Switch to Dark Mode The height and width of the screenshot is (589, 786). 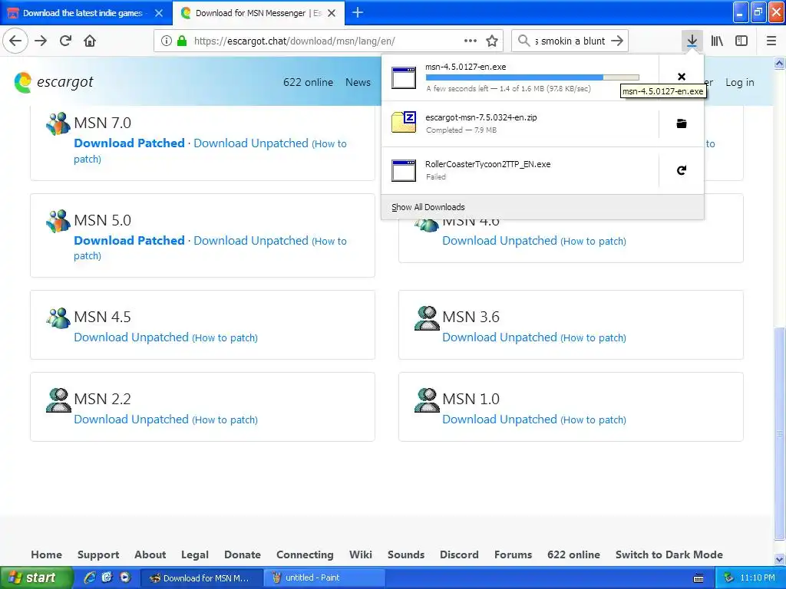pyautogui.click(x=669, y=554)
